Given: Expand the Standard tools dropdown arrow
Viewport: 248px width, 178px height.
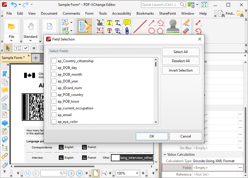Looking at the screenshot, I should click(x=31, y=40).
